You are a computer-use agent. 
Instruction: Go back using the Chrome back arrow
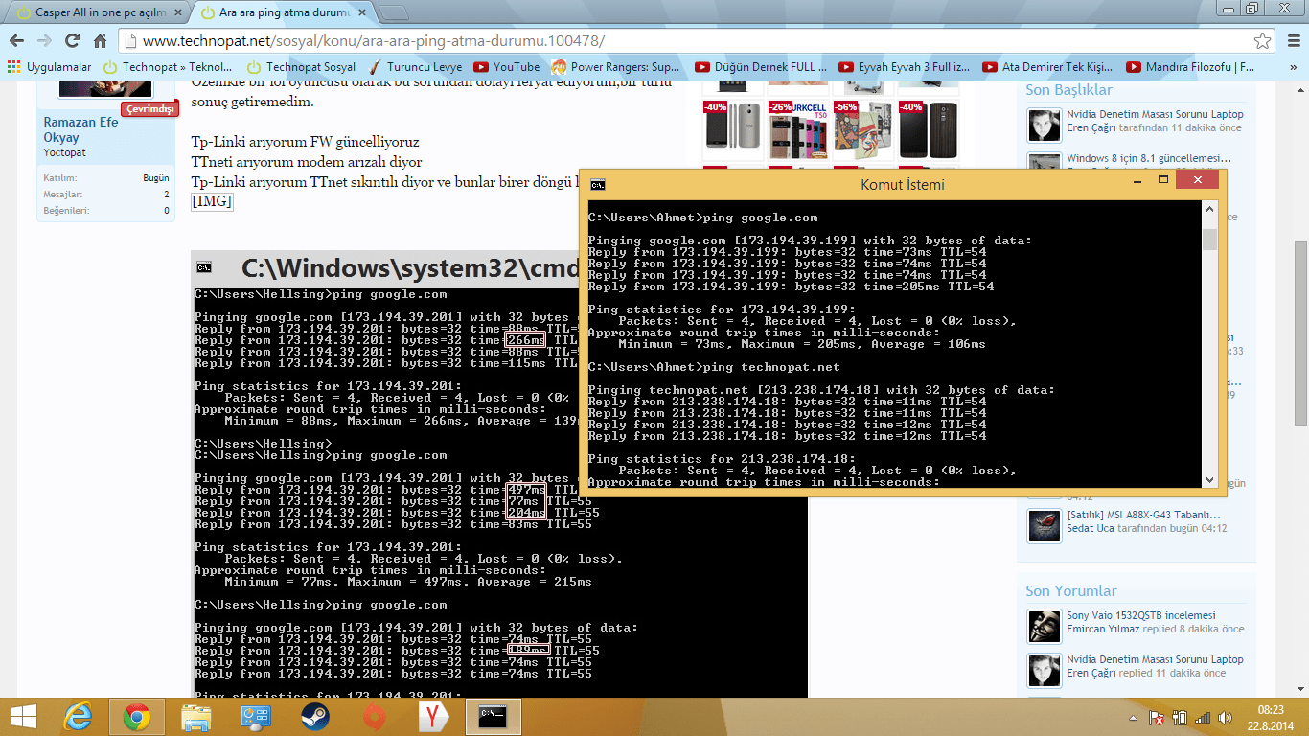(x=17, y=41)
